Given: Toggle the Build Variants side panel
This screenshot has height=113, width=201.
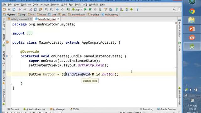Looking at the screenshot, I should click(4, 97).
